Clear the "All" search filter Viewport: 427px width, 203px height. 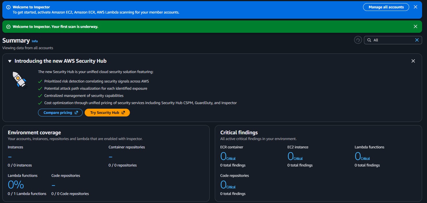click(417, 40)
